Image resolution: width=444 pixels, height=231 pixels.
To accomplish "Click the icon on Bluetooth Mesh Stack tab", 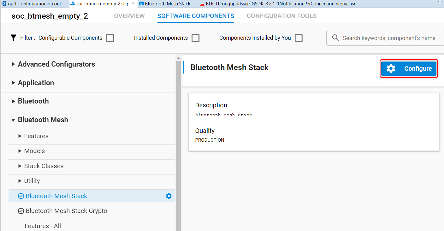I will pos(141,4).
